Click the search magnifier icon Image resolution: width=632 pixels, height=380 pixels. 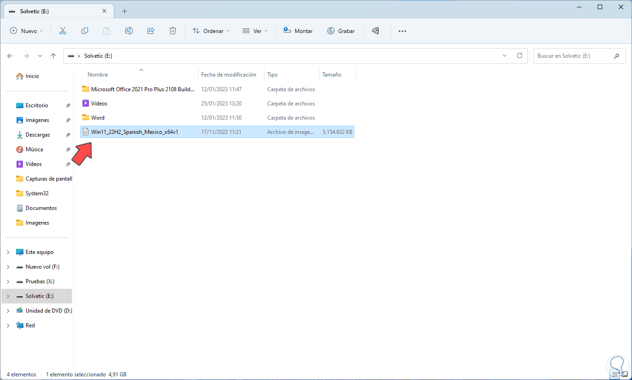(x=616, y=56)
